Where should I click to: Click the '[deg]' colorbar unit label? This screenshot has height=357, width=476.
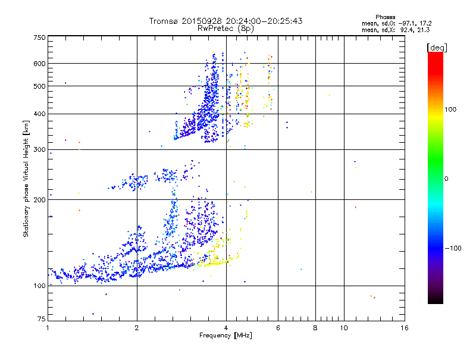point(437,48)
